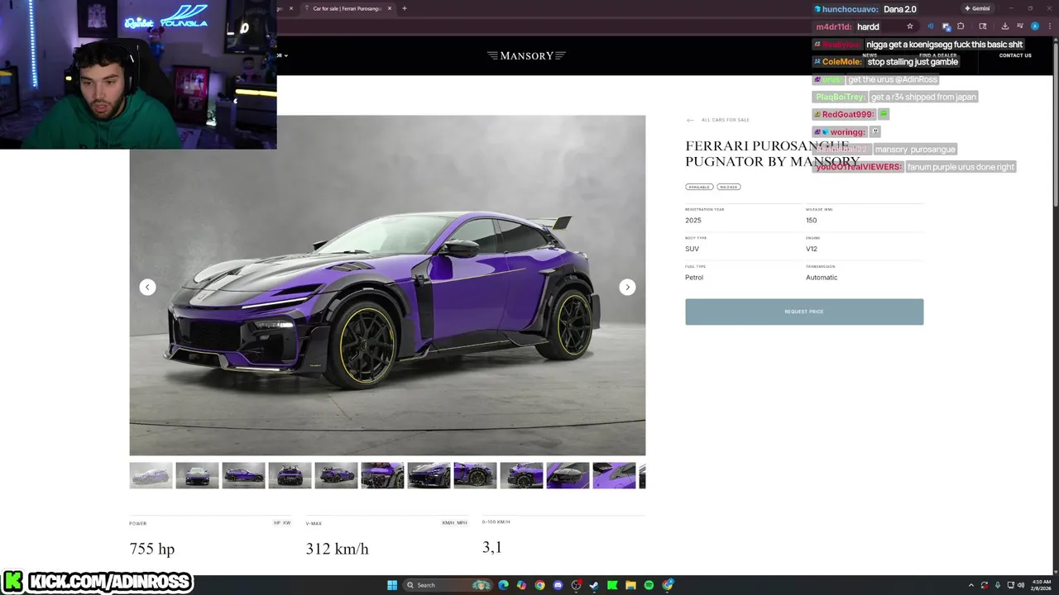This screenshot has height=595, width=1059.
Task: Show the previous car photo with left arrow
Action: point(147,287)
